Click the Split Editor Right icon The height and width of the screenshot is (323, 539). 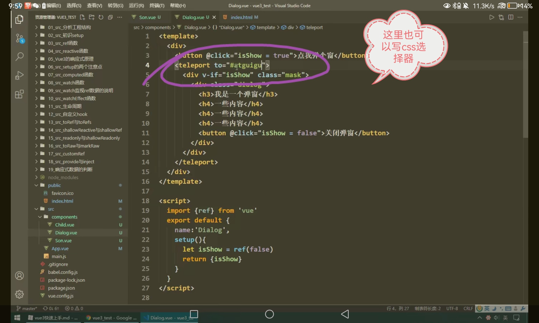coord(511,17)
